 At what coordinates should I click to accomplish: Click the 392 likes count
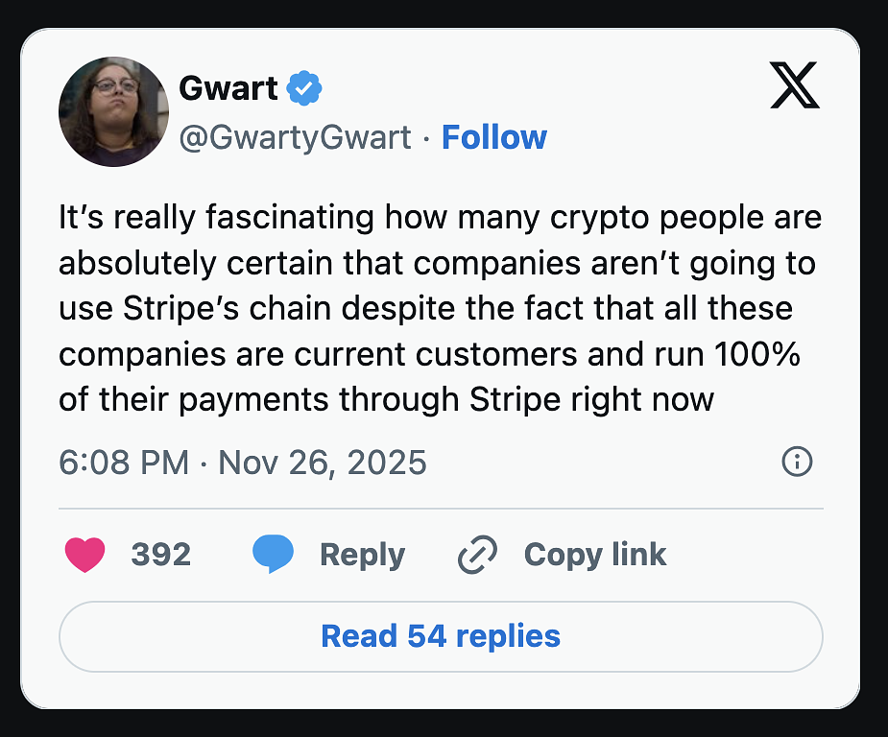pos(160,555)
